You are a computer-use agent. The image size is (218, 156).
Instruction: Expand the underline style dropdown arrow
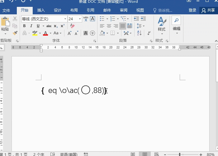click(x=43, y=26)
